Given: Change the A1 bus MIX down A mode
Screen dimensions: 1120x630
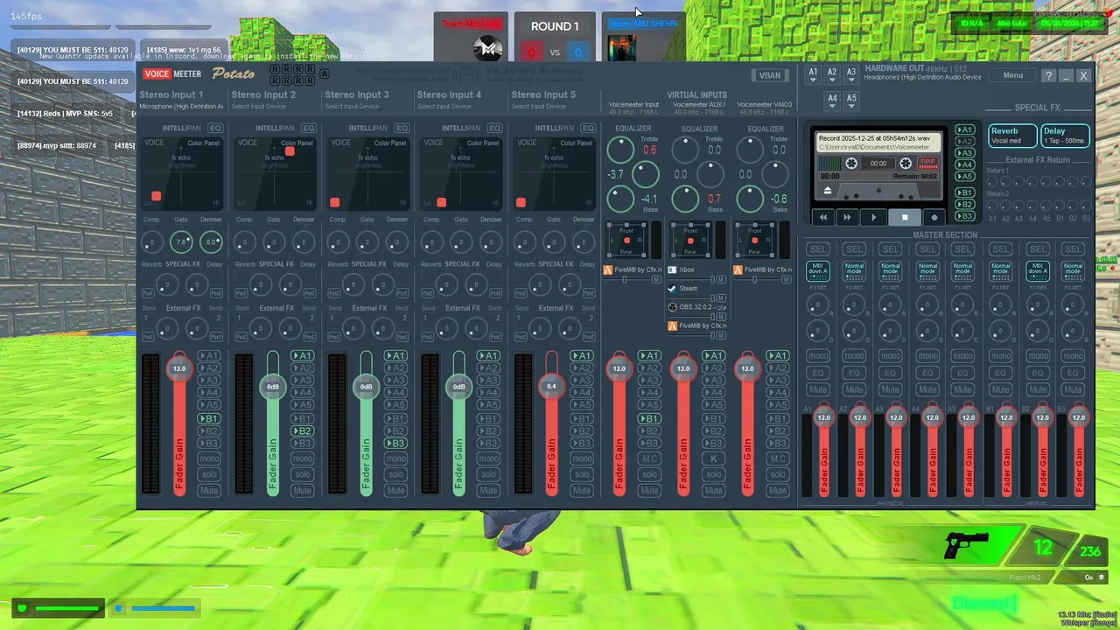Looking at the screenshot, I should click(x=817, y=270).
